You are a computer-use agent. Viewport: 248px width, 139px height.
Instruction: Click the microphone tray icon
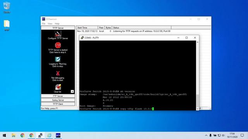click(x=210, y=136)
